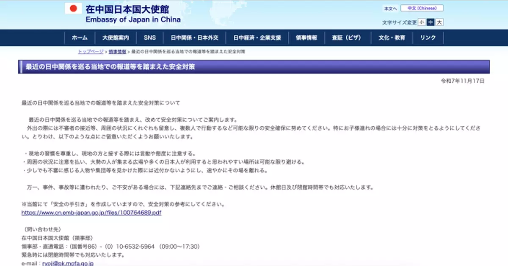Select large text size 大
Image resolution: width=508 pixels, height=266 pixels.
point(439,22)
